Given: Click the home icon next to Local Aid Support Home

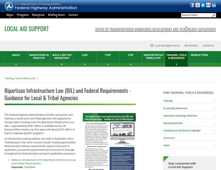Looking at the screenshot, I should point(152,46).
